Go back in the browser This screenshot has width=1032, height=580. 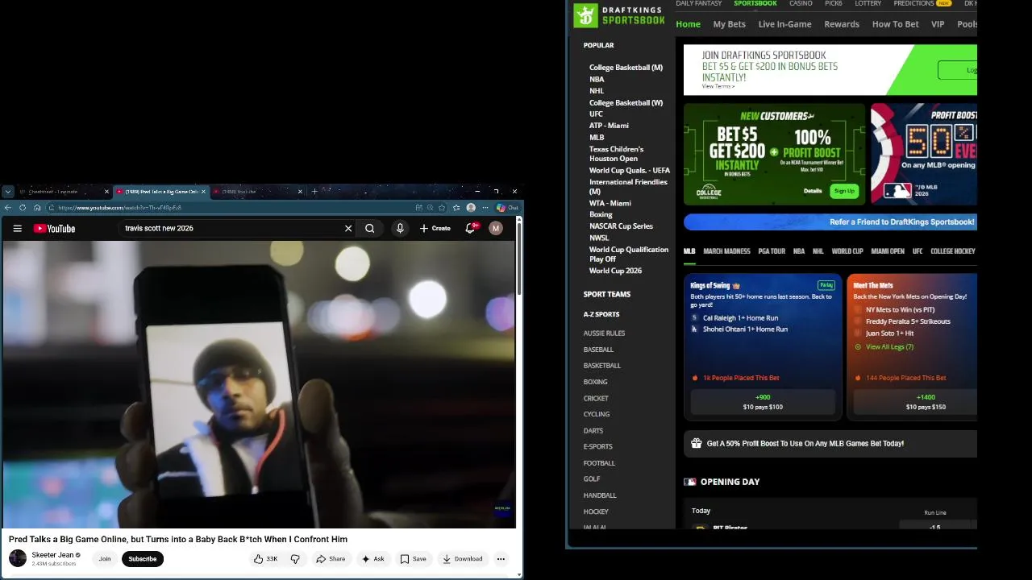coord(8,208)
